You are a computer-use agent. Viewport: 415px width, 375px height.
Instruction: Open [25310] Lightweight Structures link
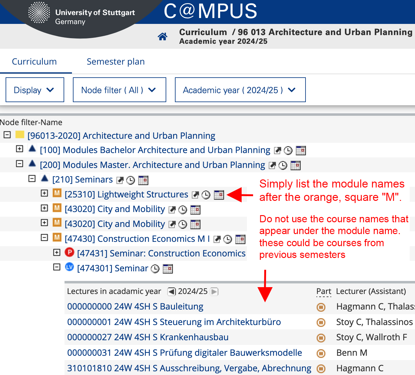coord(127,194)
